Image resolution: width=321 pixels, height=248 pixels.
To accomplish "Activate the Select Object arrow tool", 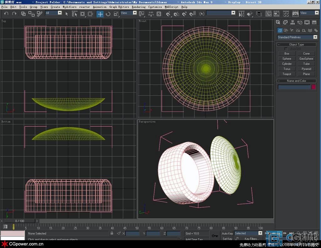I will click(66, 14).
